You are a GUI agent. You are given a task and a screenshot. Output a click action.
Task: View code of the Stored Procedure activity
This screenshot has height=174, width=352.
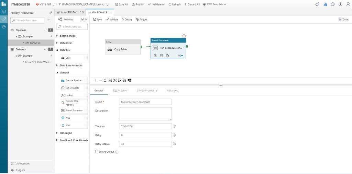point(161,55)
